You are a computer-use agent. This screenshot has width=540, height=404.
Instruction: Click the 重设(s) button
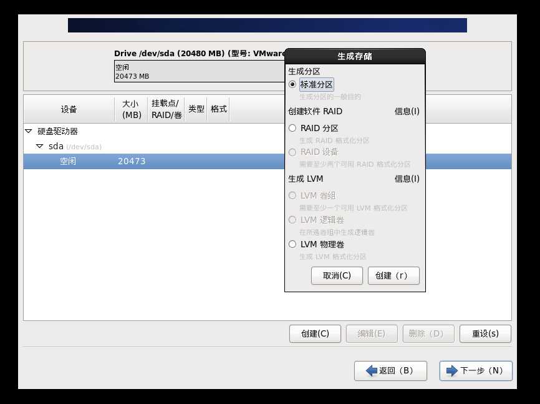click(x=485, y=333)
